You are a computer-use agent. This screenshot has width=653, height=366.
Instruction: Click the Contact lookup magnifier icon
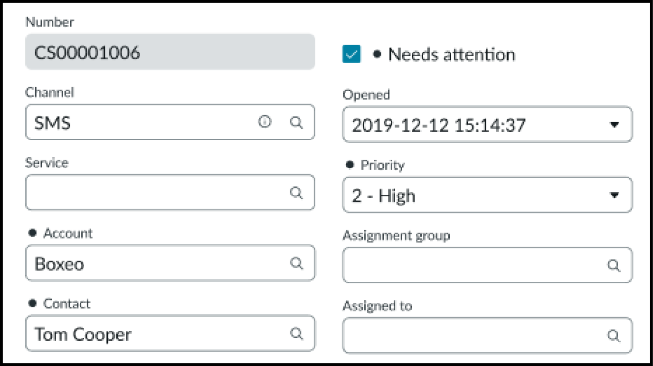[x=296, y=334]
